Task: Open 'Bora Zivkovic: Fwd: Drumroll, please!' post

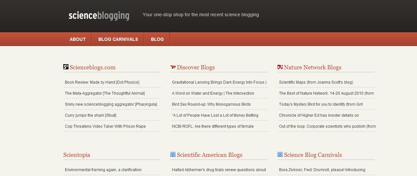Action: point(323,170)
